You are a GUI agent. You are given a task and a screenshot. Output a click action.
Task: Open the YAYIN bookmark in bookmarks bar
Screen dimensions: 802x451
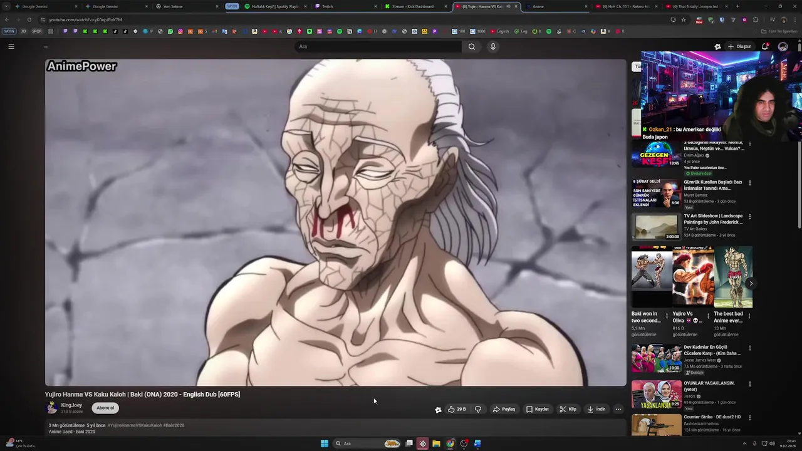click(x=9, y=31)
